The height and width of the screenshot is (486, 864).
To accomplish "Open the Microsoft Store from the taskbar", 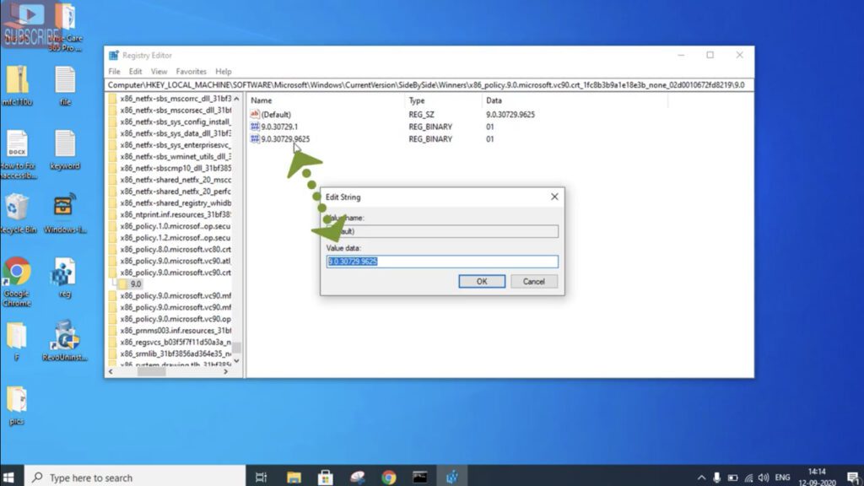I will point(326,476).
